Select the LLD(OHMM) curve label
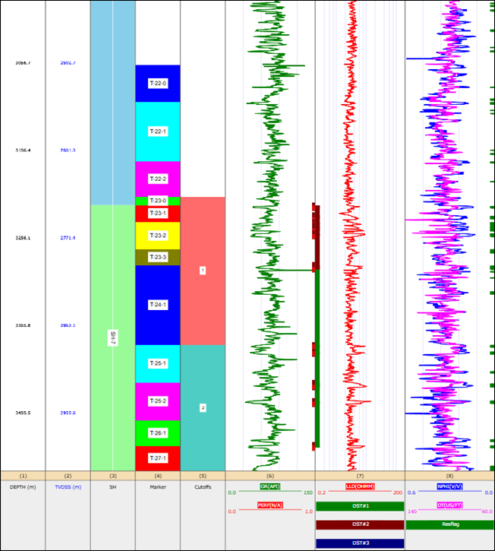The width and height of the screenshot is (495, 551). click(x=360, y=486)
